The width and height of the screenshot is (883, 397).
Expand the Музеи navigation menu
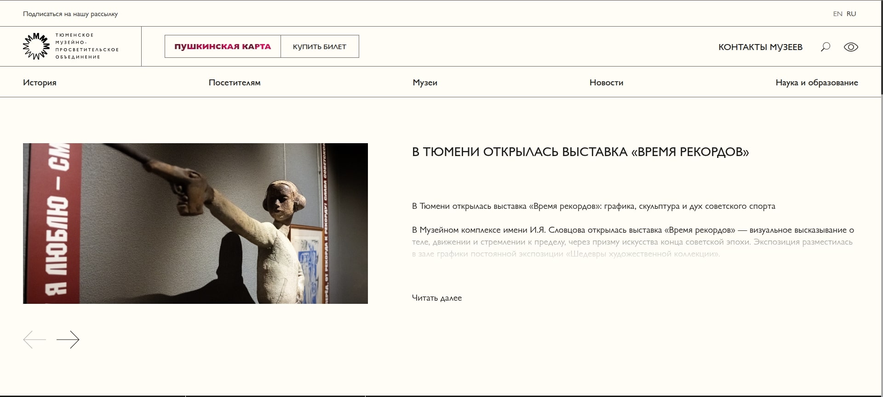pos(425,83)
